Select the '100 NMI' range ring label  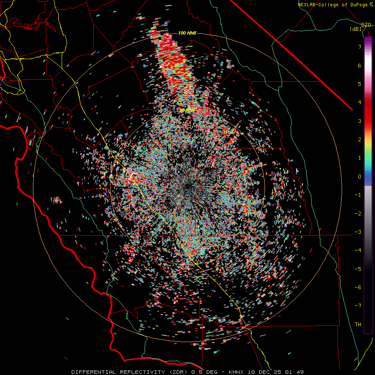[187, 33]
